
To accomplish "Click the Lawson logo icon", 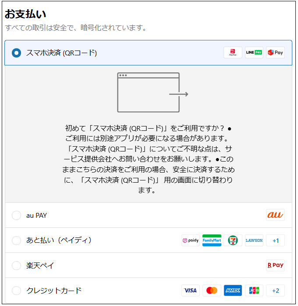I will 254,241.
